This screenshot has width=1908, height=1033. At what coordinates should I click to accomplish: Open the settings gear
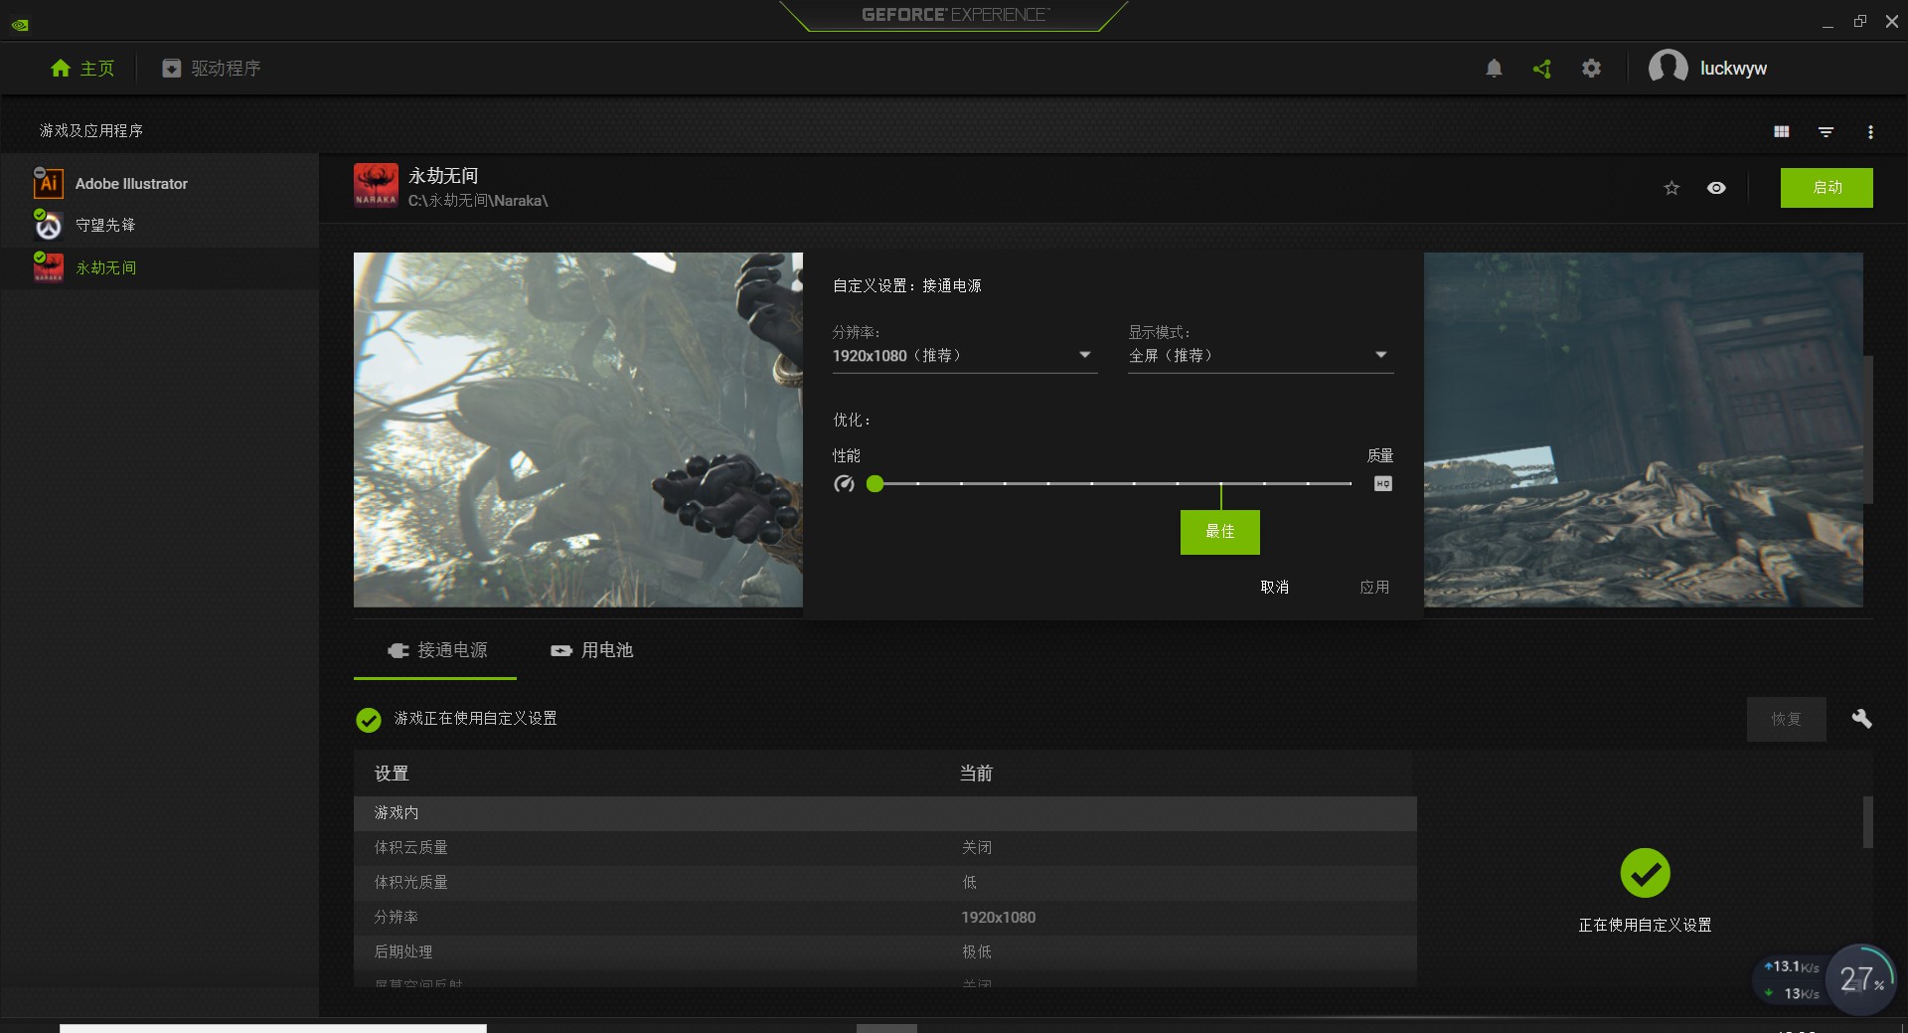pos(1591,69)
